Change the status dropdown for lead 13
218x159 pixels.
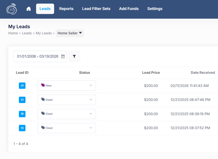click(67, 128)
